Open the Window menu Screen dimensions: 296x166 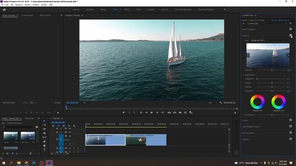click(44, 5)
